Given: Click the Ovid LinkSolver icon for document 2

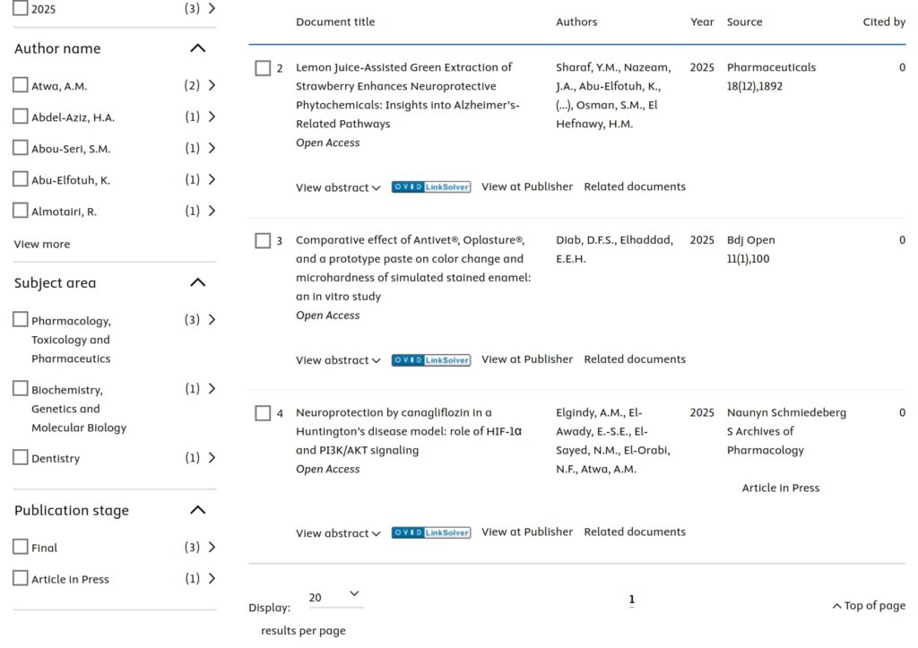Looking at the screenshot, I should pyautogui.click(x=431, y=187).
